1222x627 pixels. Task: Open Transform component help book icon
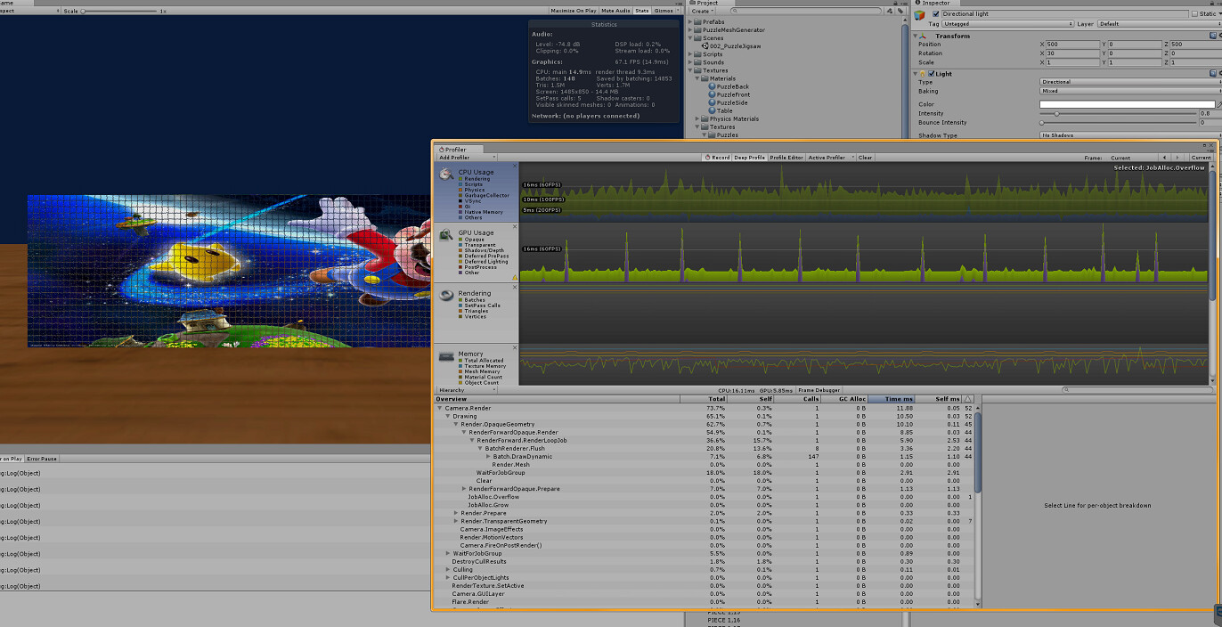pyautogui.click(x=1213, y=36)
